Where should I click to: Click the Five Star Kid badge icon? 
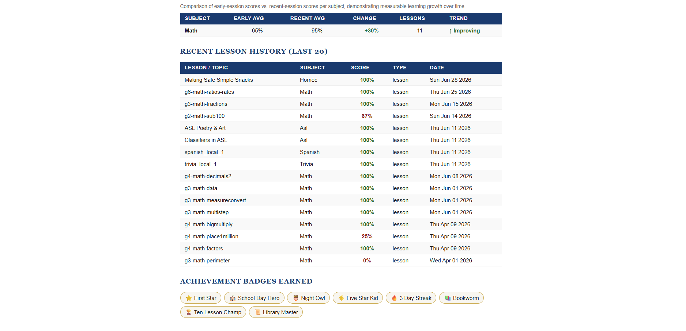coord(341,298)
